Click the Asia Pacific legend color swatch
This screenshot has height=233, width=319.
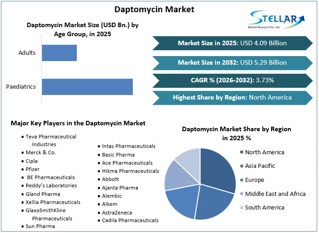(x=241, y=166)
